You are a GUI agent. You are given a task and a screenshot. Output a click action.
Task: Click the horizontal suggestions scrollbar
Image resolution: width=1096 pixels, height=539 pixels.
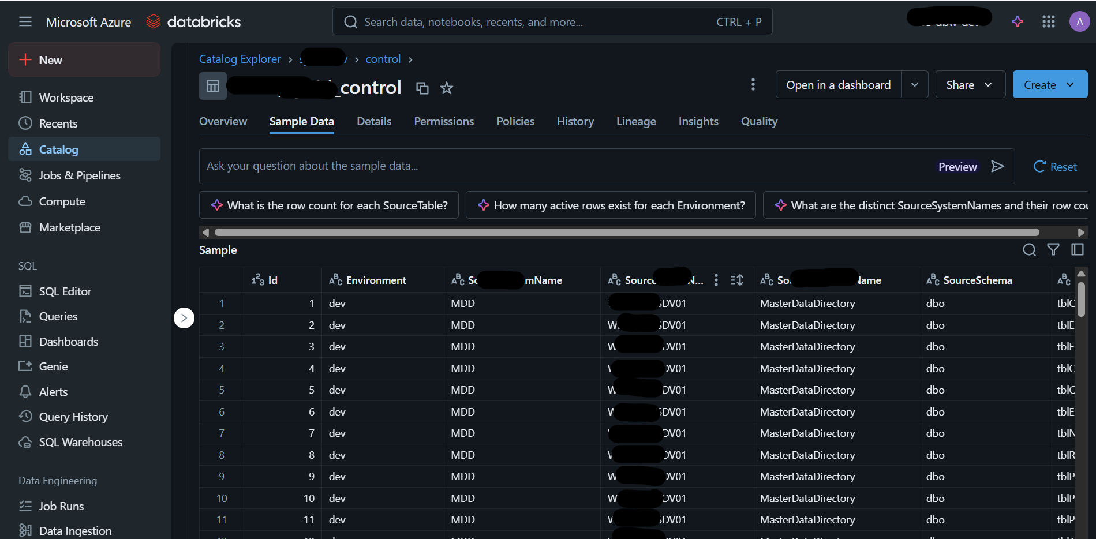click(627, 232)
